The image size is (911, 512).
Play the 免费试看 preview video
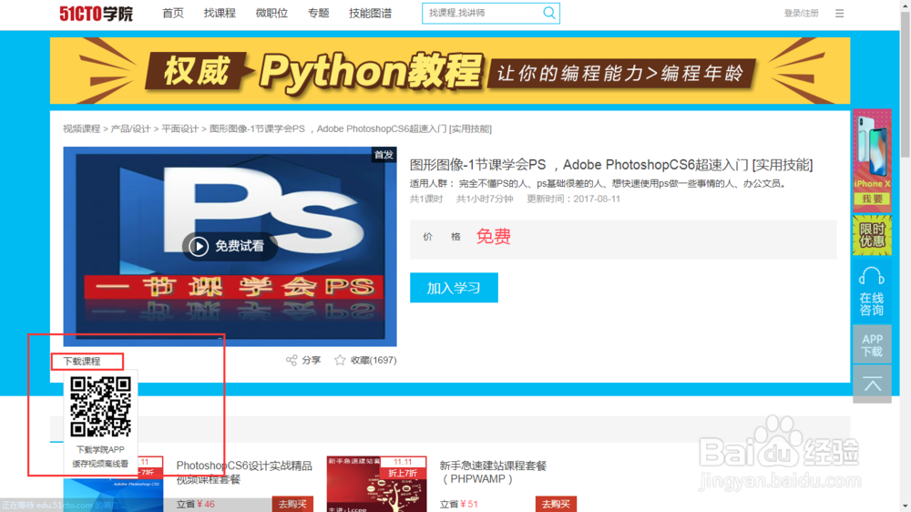click(x=229, y=246)
